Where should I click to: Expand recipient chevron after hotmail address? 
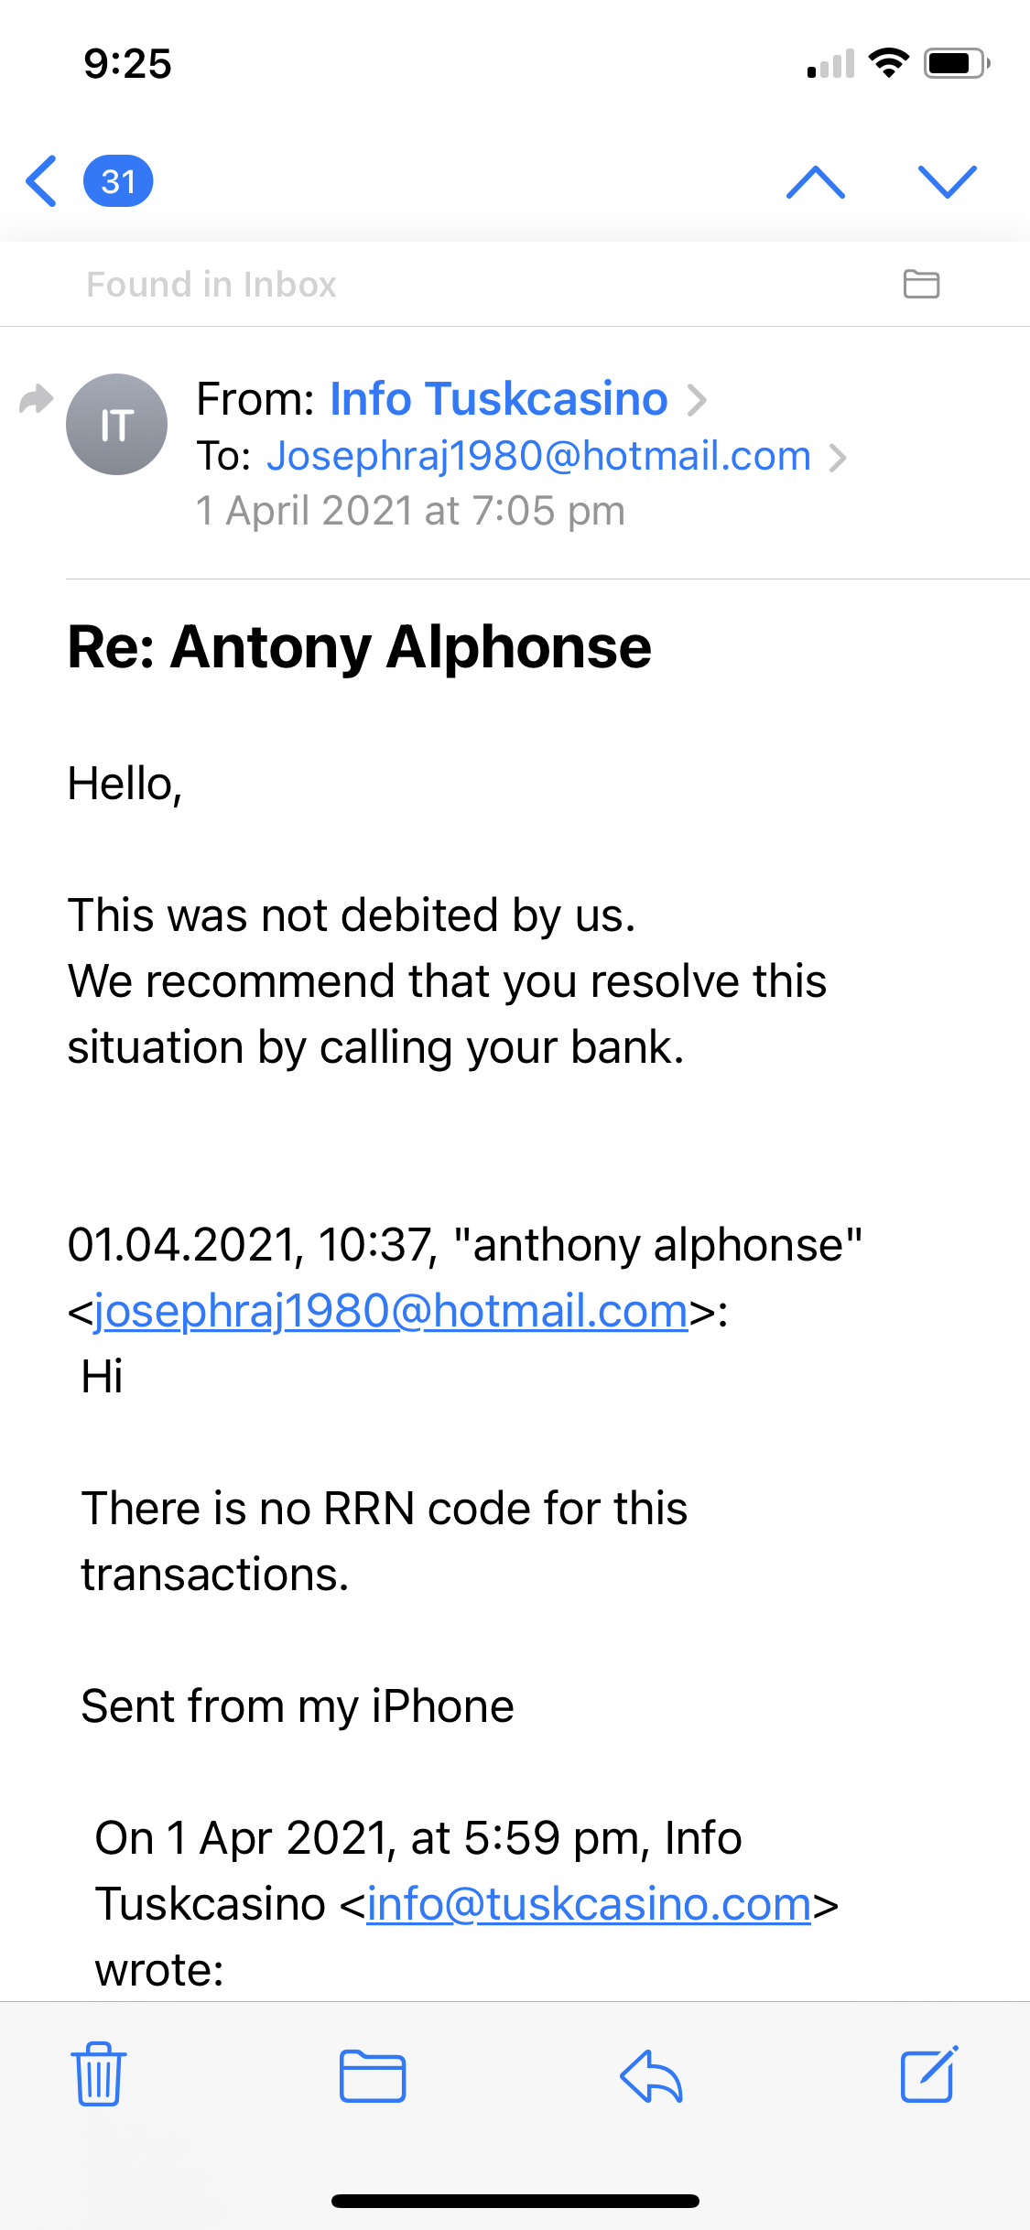837,457
